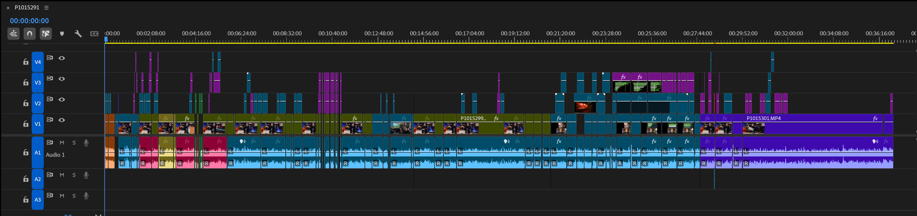Toggle sync lock on track V4
This screenshot has width=917, height=216.
[x=50, y=58]
